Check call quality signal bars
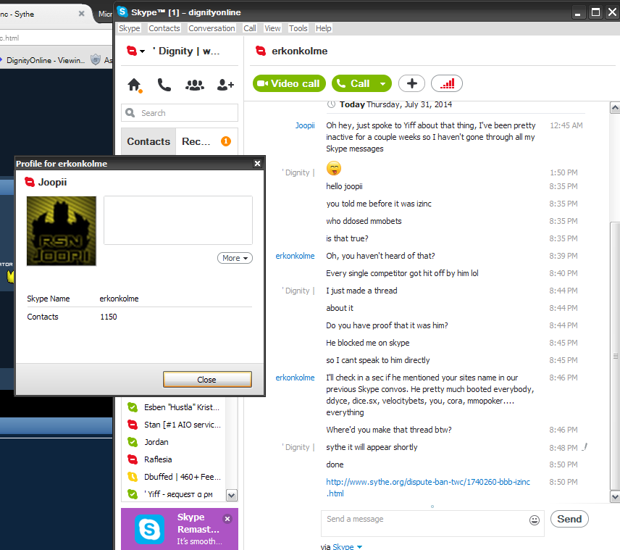 pos(447,83)
